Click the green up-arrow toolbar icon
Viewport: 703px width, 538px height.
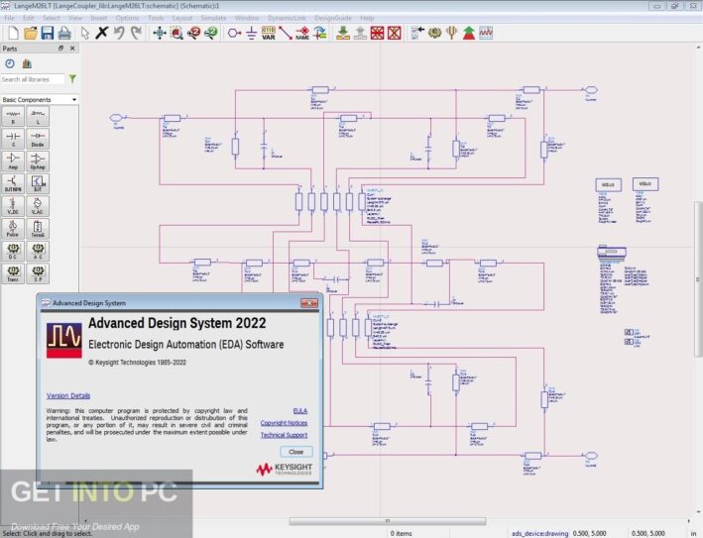point(469,33)
